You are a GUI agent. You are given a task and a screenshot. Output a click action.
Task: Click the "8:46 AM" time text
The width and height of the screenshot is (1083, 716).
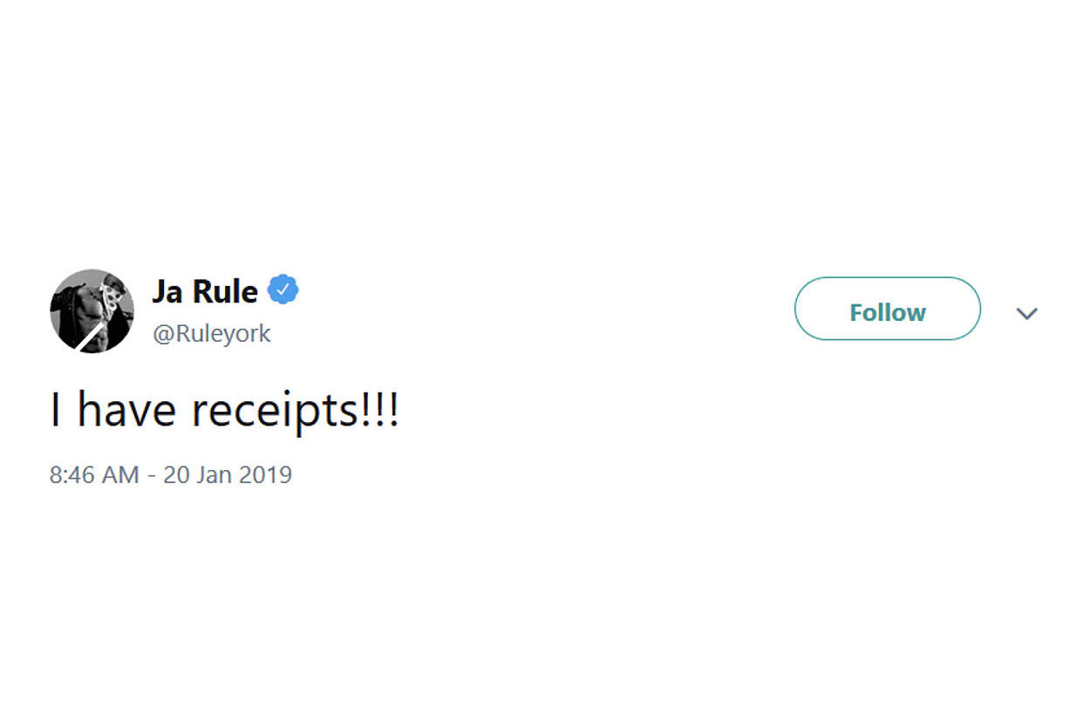click(x=94, y=475)
